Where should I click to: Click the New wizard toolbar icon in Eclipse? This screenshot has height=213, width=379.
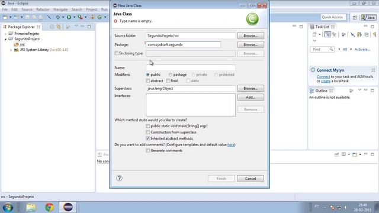click(x=5, y=17)
